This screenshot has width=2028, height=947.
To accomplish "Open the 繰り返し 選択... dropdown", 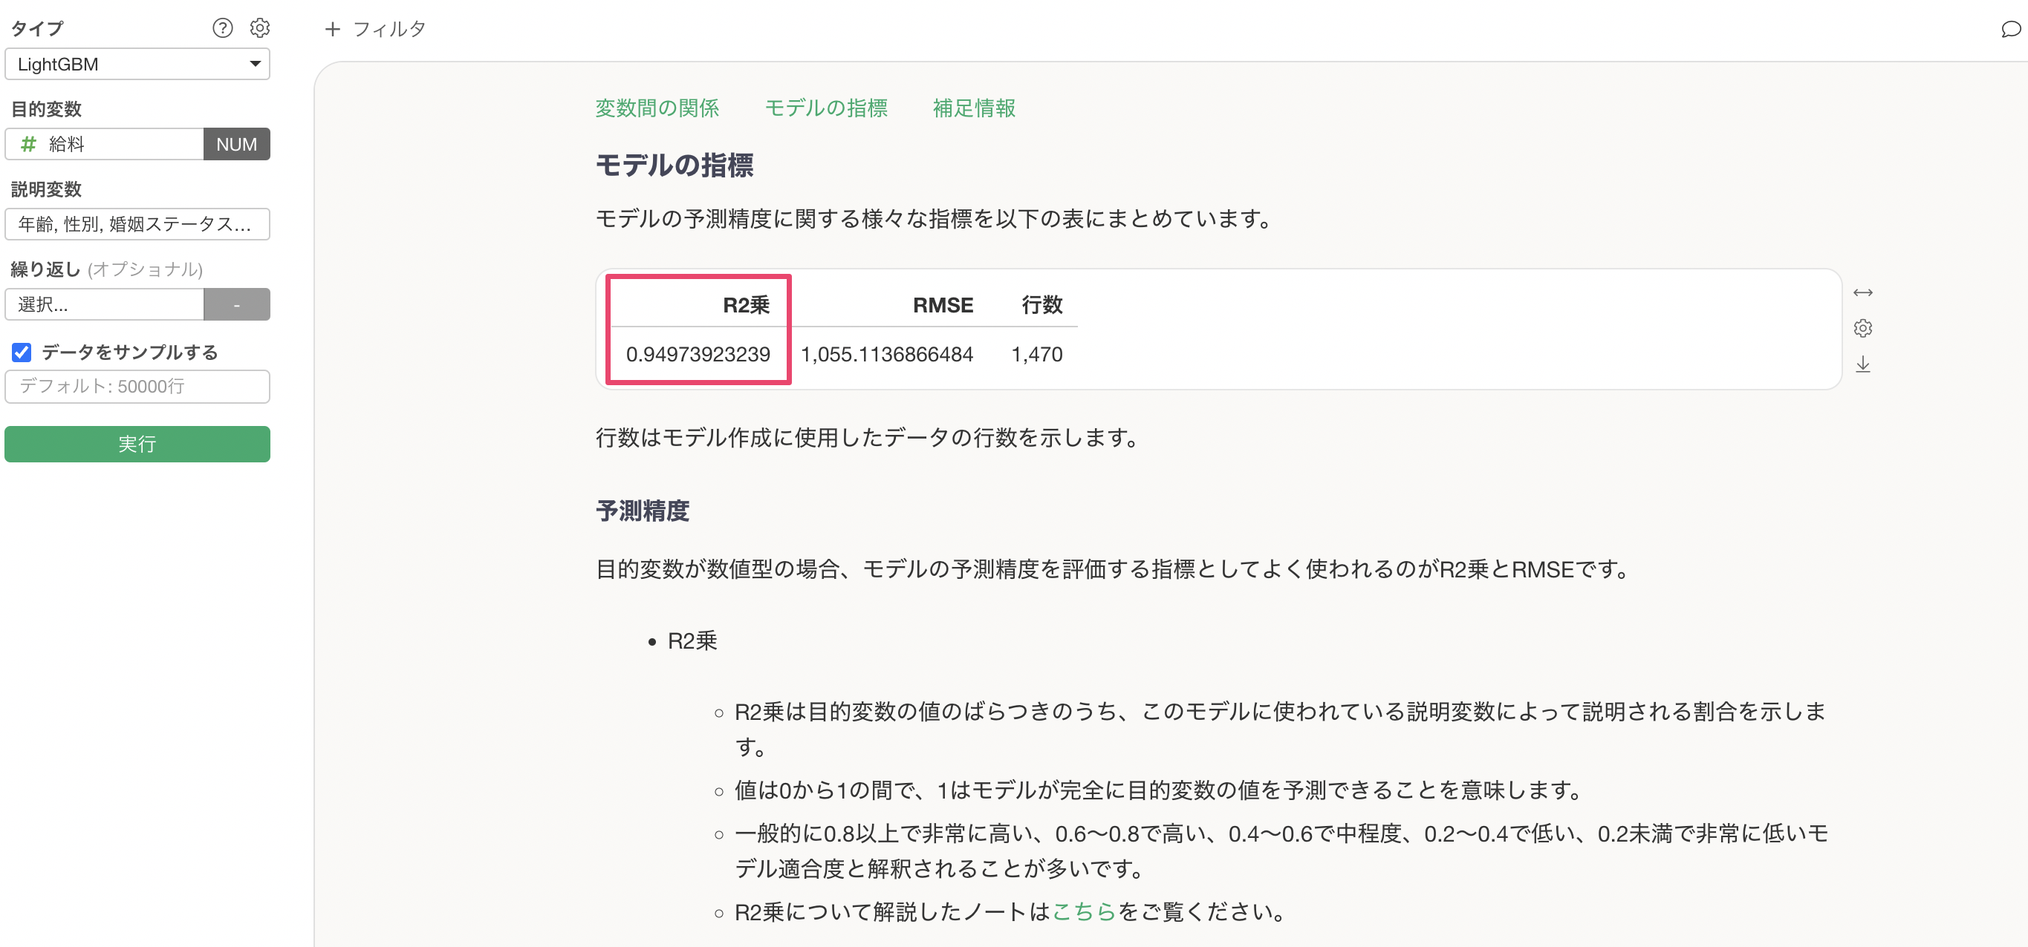I will click(104, 304).
